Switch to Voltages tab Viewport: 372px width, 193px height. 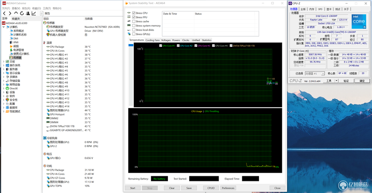(166, 40)
